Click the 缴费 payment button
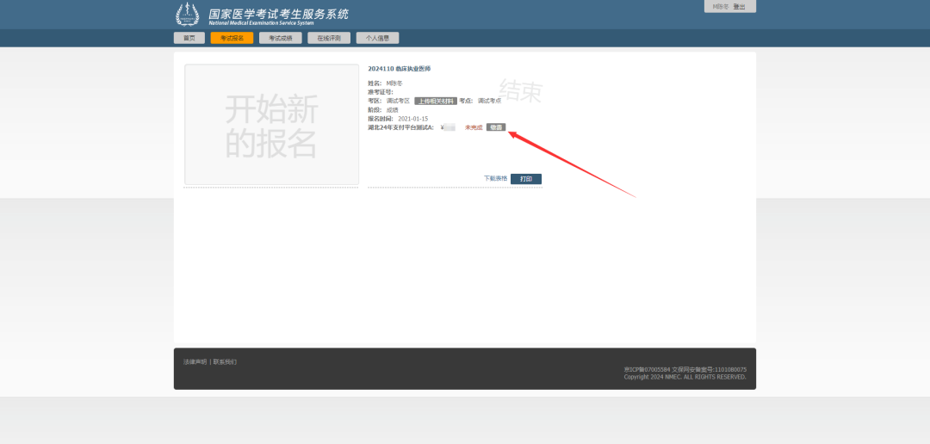This screenshot has height=444, width=930. pyautogui.click(x=496, y=127)
